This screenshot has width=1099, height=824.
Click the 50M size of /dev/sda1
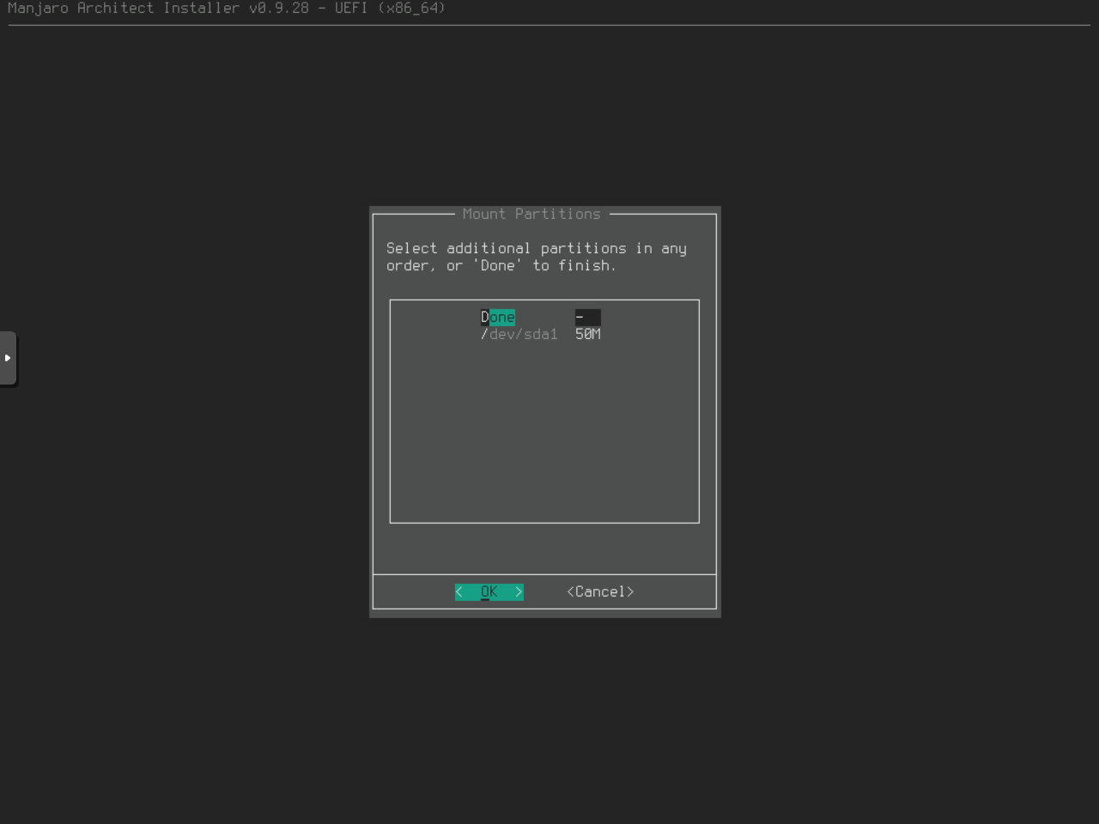coord(588,334)
